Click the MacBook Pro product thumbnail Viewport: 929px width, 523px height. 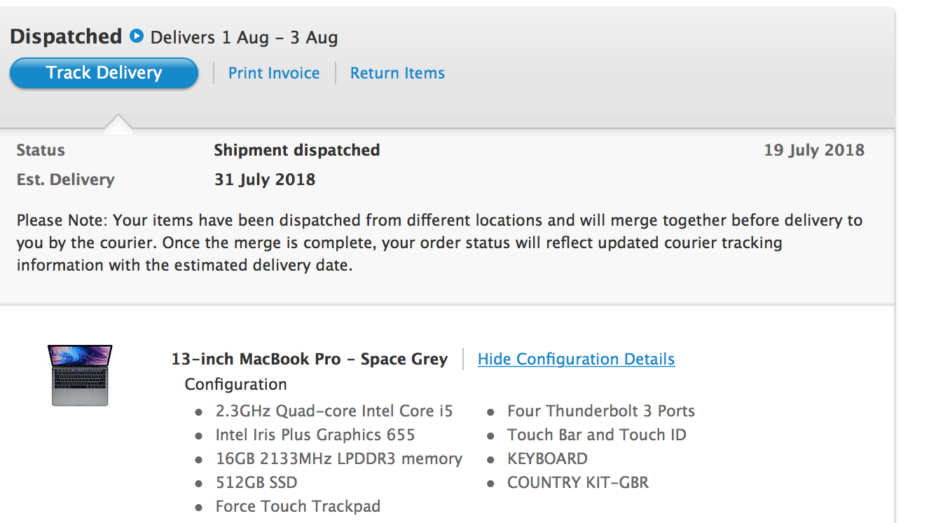pos(80,374)
